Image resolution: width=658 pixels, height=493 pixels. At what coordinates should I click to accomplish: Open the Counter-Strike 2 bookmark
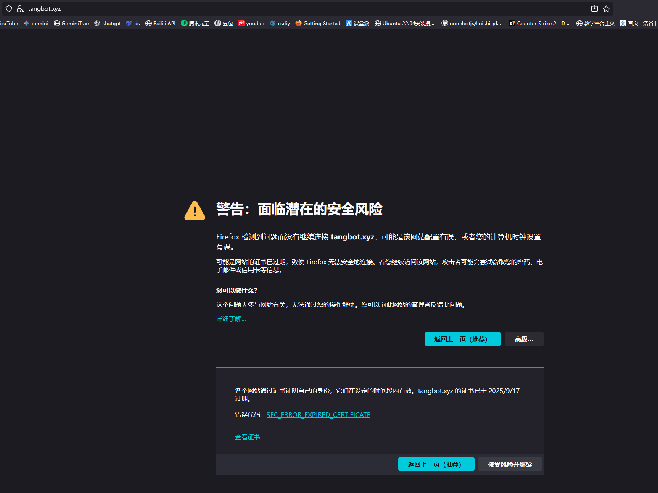(539, 24)
